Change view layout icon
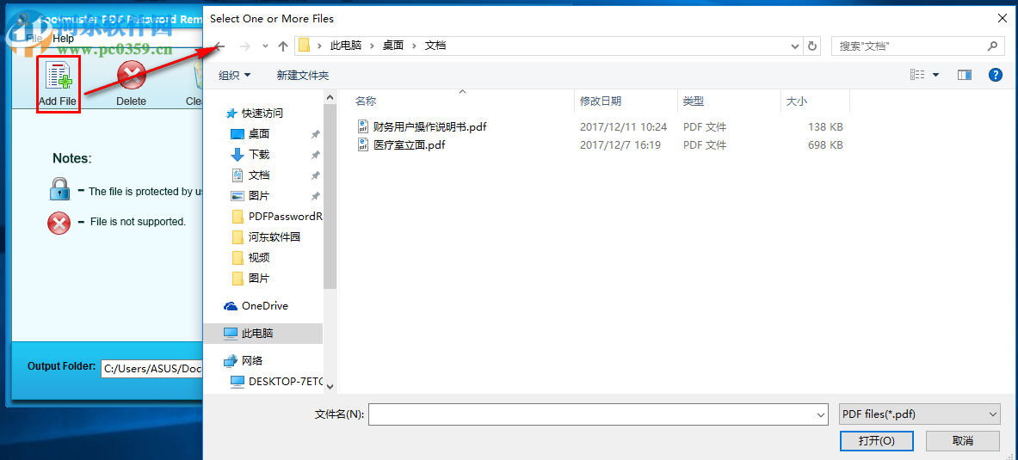The height and width of the screenshot is (460, 1018). click(917, 75)
